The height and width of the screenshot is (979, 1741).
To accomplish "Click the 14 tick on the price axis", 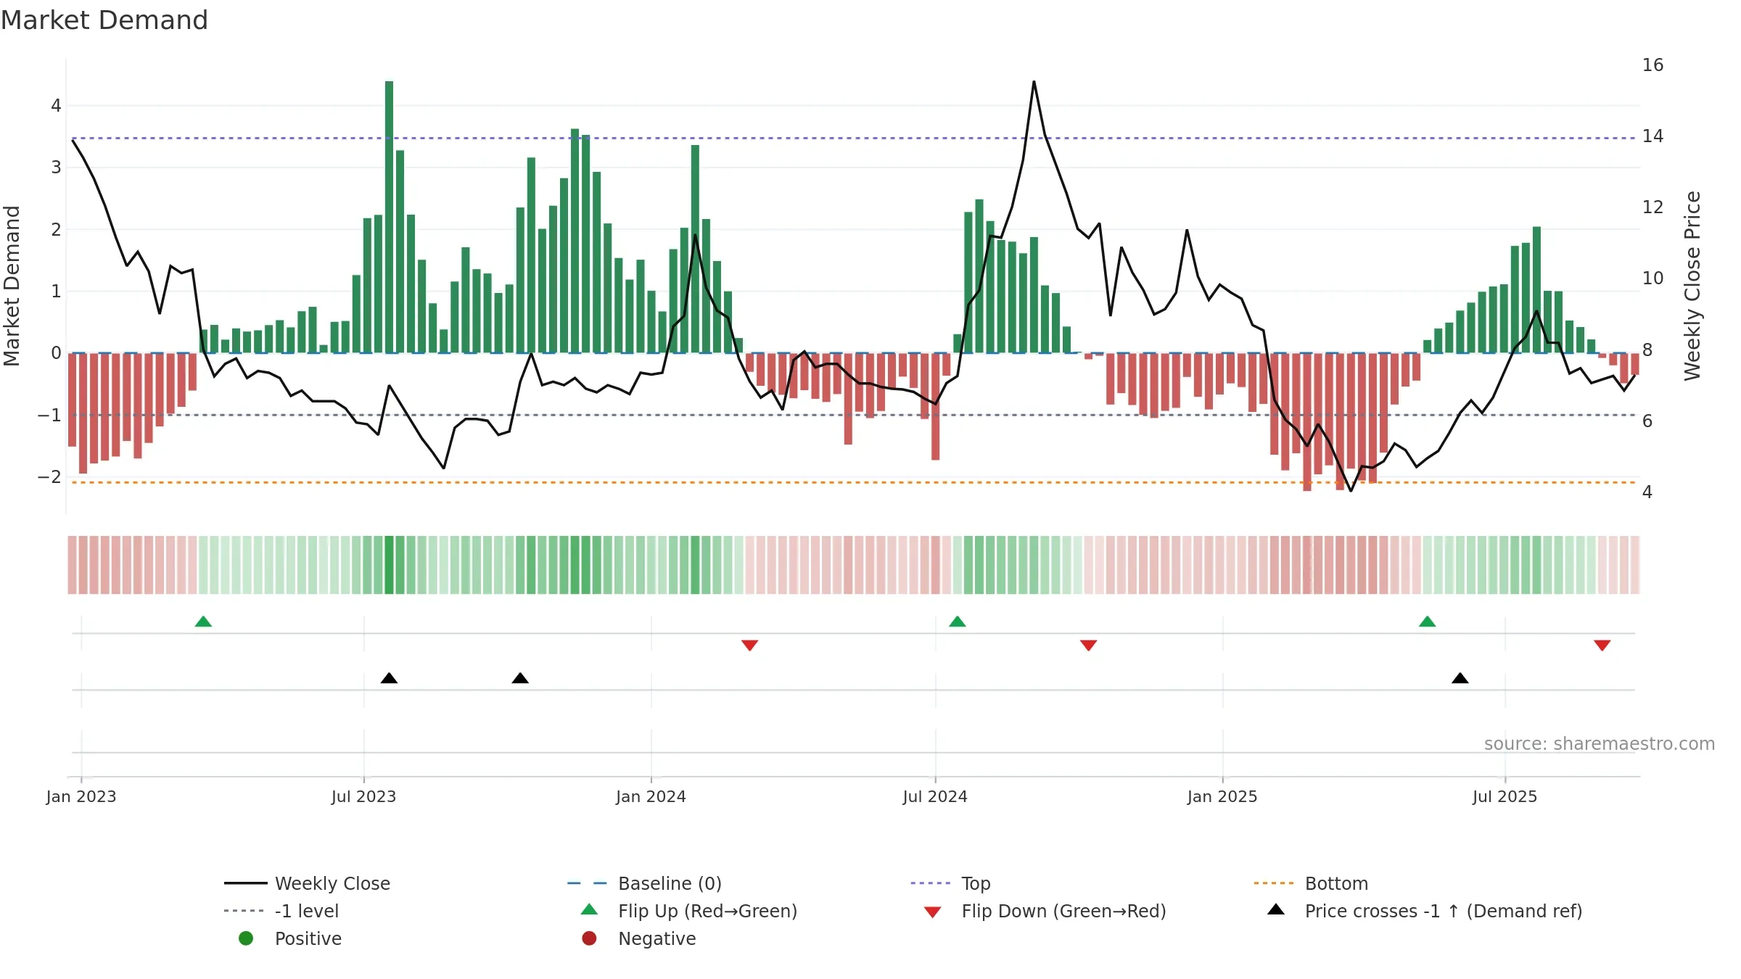I will coord(1653,136).
